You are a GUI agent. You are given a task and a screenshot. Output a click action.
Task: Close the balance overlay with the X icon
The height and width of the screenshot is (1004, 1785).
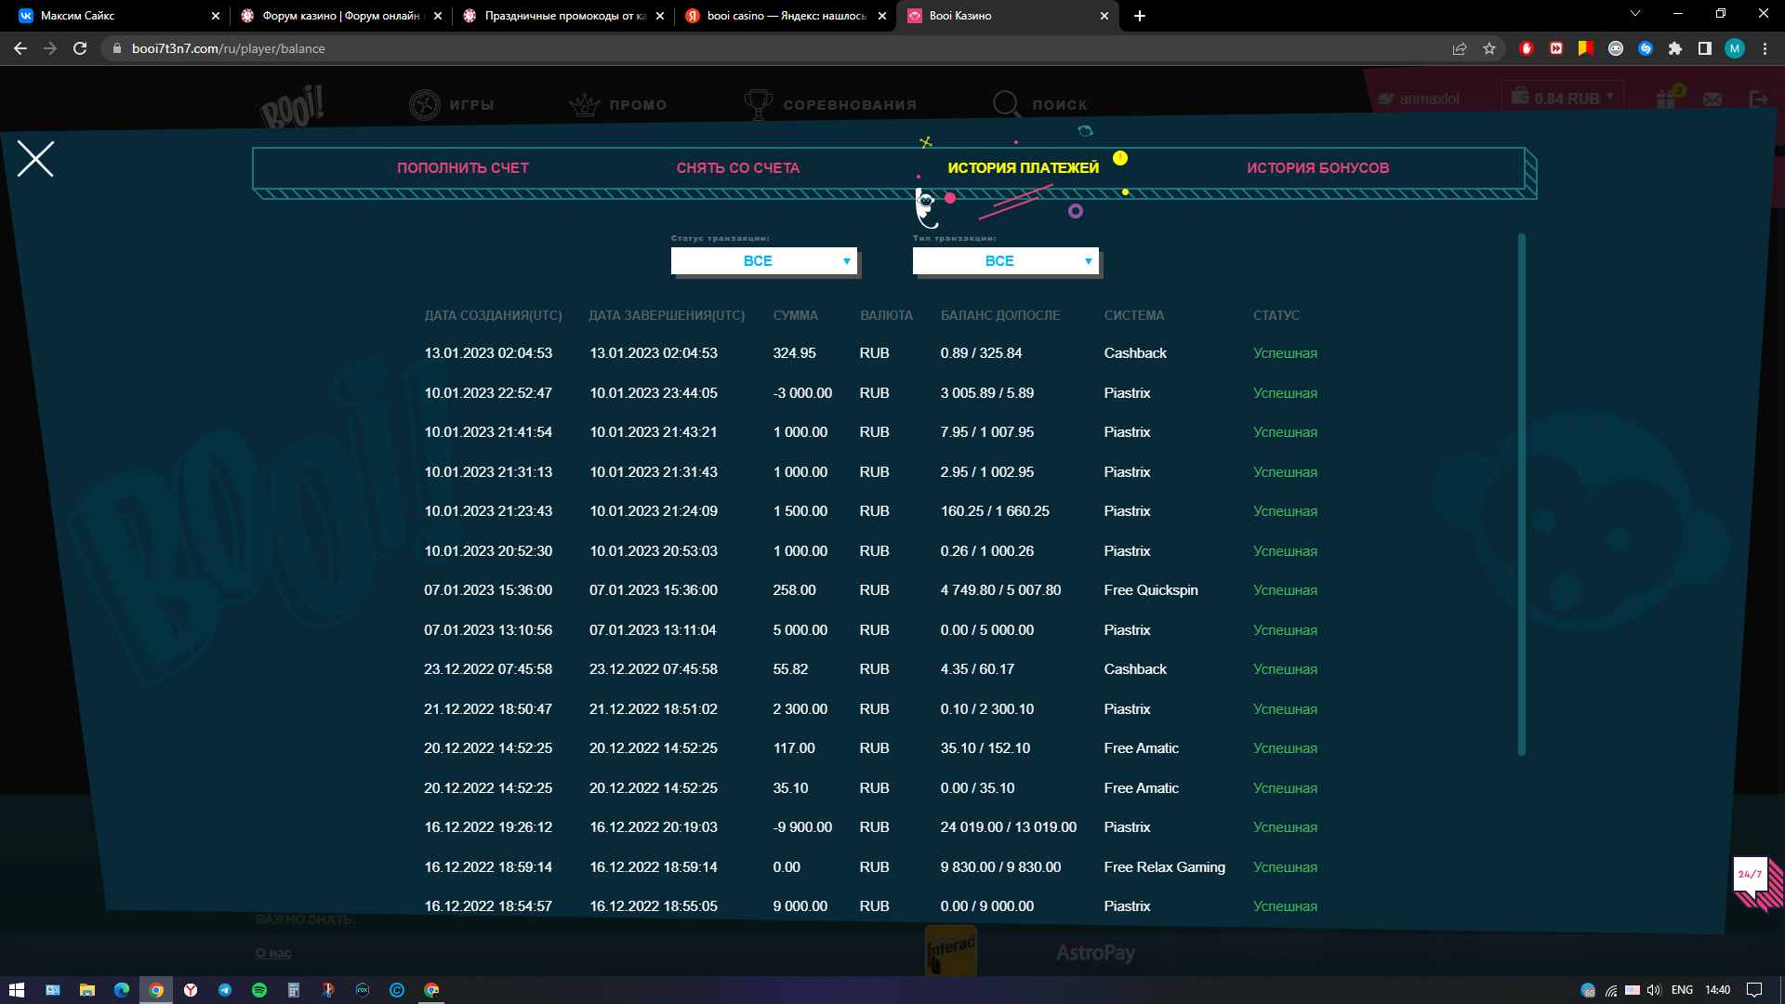35,159
